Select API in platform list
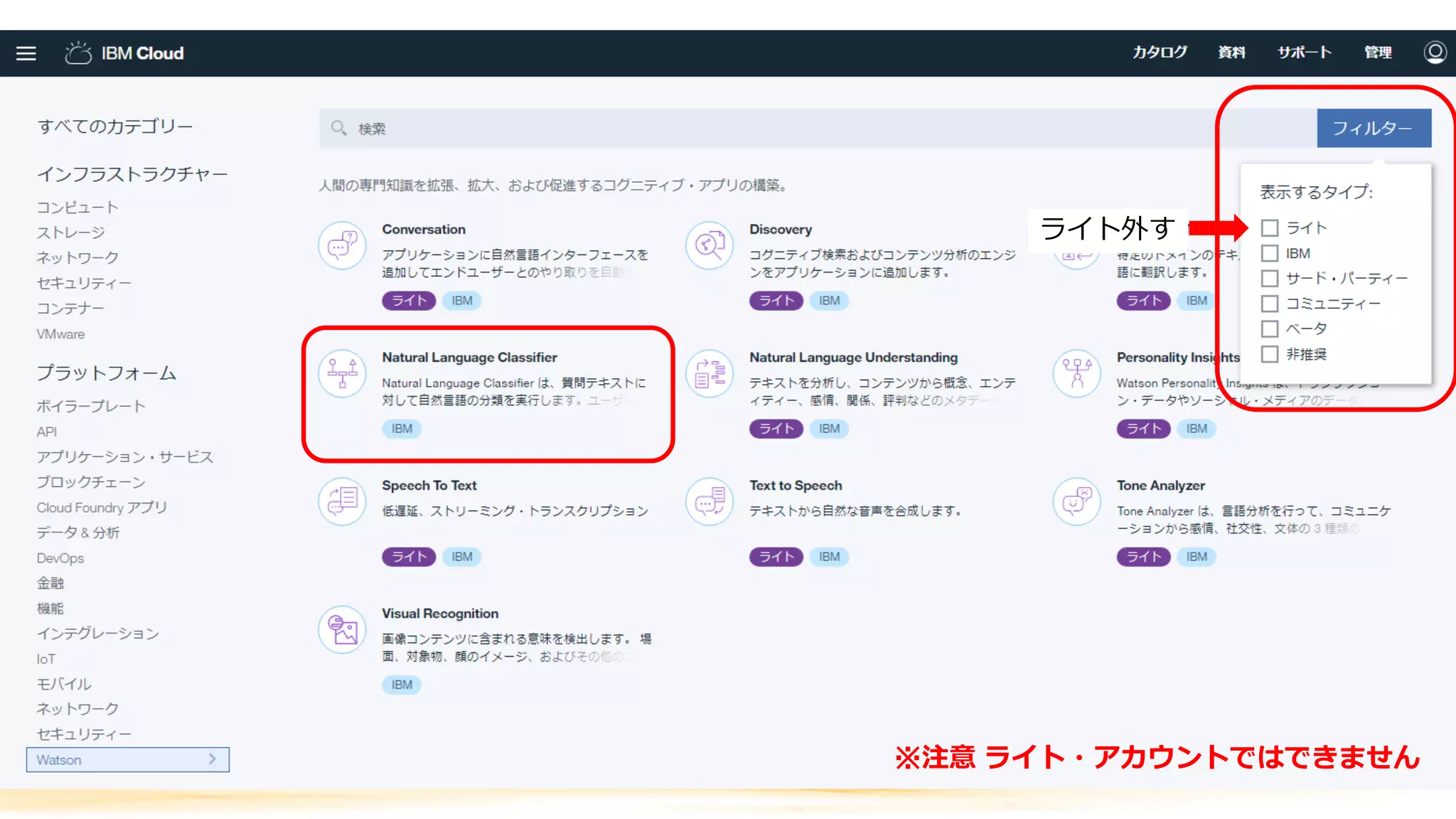 click(x=47, y=432)
